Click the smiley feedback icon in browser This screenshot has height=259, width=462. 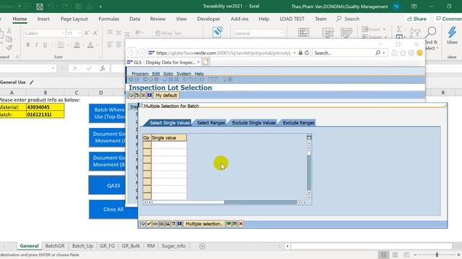coord(419,53)
